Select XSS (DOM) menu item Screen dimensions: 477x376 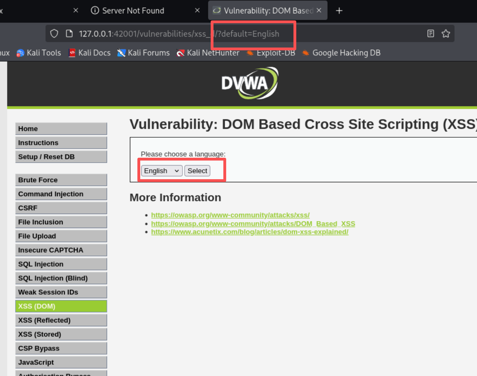click(61, 306)
